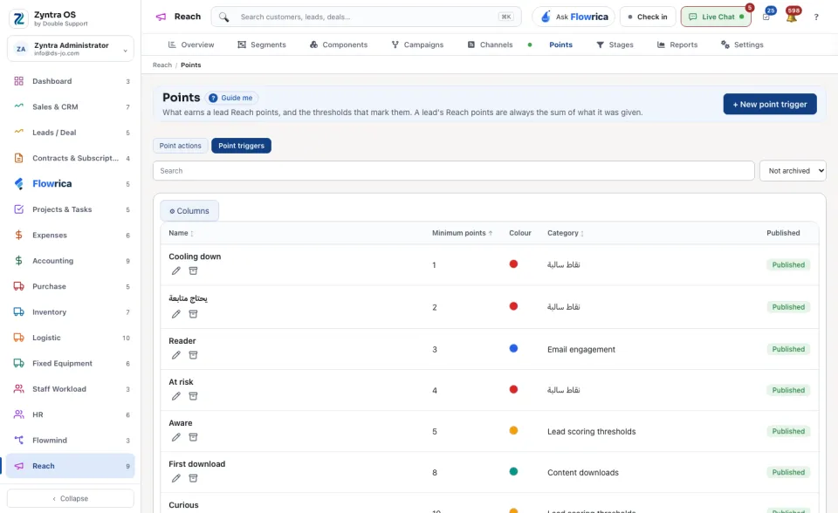Screen dimensions: 838x513
Task: Edit the Aware trigger
Action: tap(175, 438)
